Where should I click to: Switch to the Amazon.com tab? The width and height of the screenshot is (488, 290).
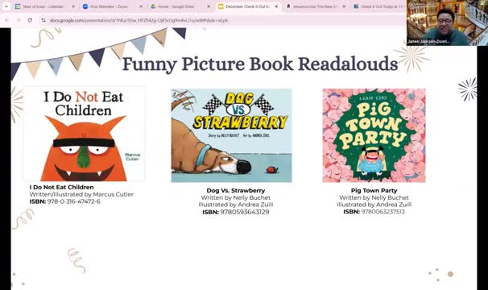(x=316, y=6)
